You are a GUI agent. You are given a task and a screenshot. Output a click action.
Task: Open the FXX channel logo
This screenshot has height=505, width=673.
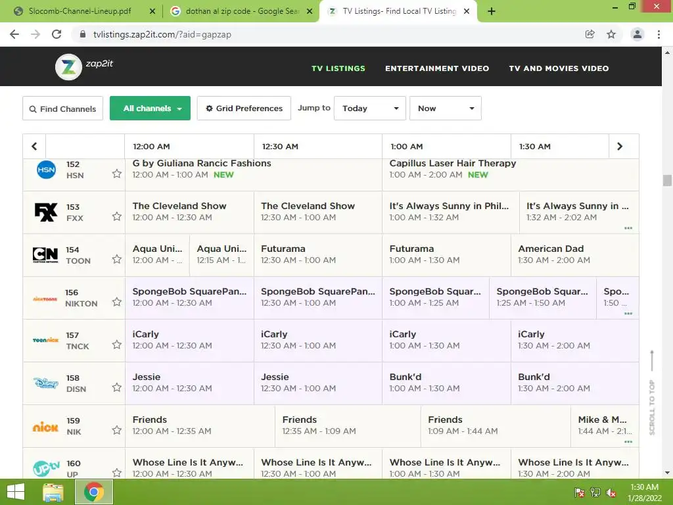point(46,212)
